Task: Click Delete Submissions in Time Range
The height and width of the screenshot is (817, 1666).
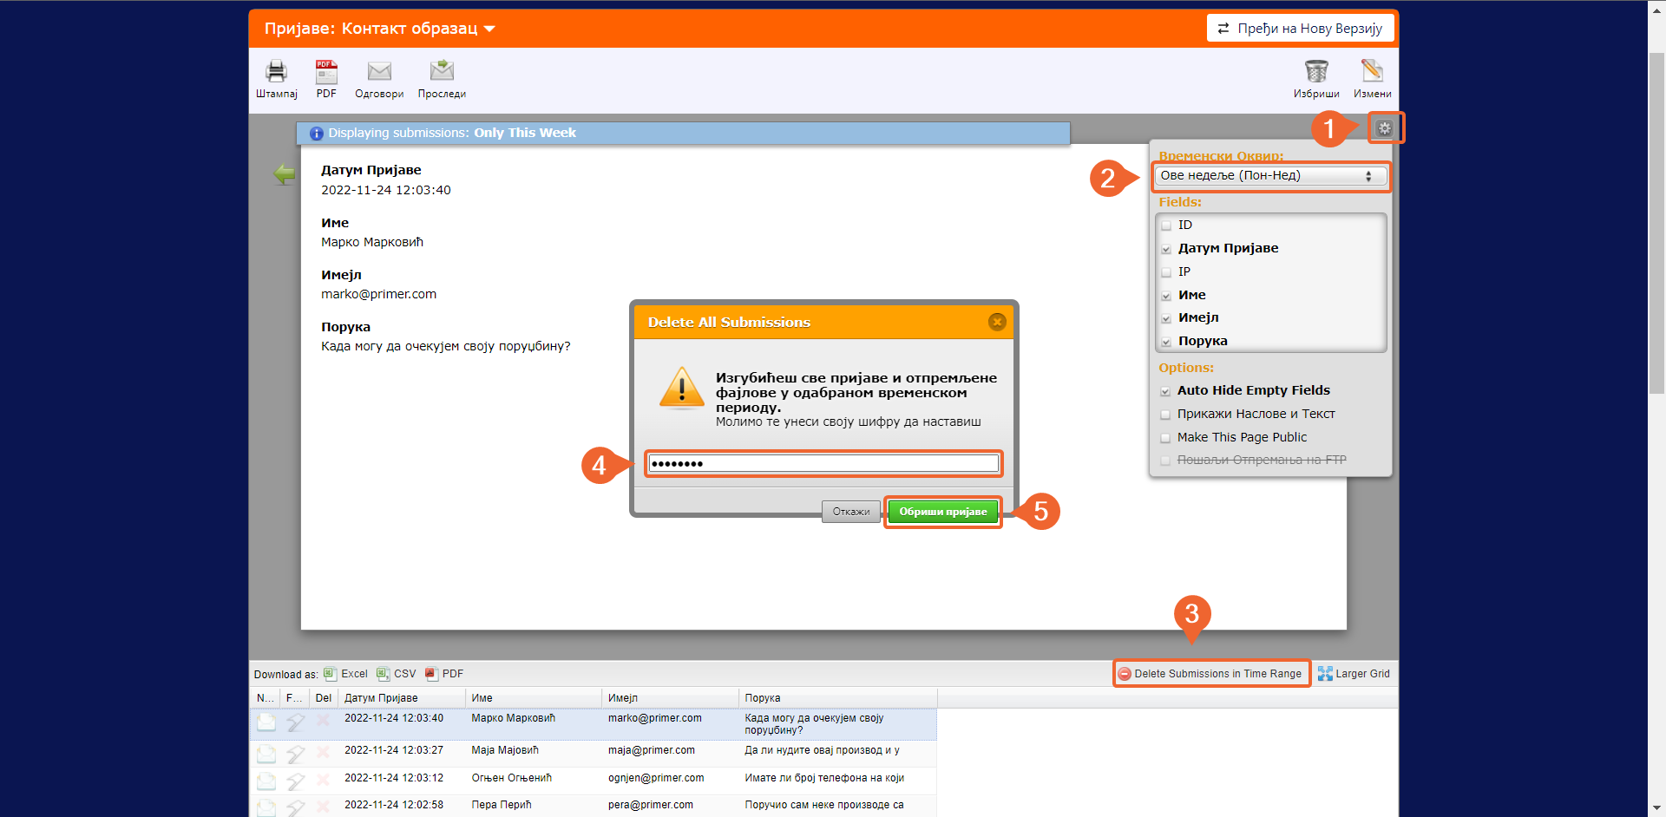Action: (x=1211, y=674)
